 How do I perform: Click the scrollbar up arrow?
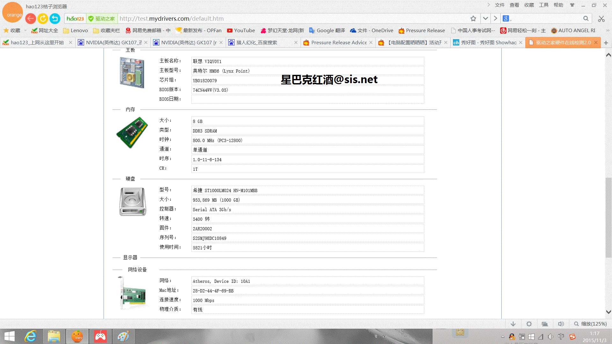pyautogui.click(x=608, y=55)
